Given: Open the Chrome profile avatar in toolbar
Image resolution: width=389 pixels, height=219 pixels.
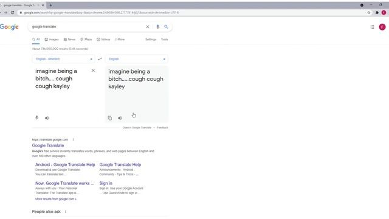Looking at the screenshot, I should [x=384, y=12].
